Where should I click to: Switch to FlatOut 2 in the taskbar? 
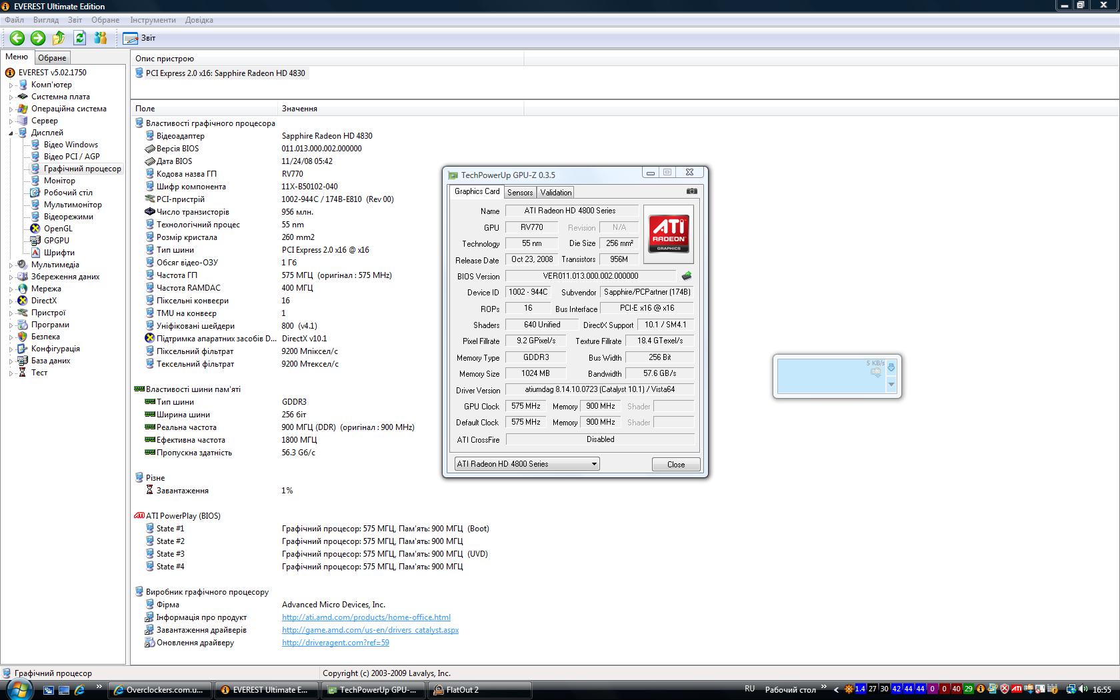point(480,690)
